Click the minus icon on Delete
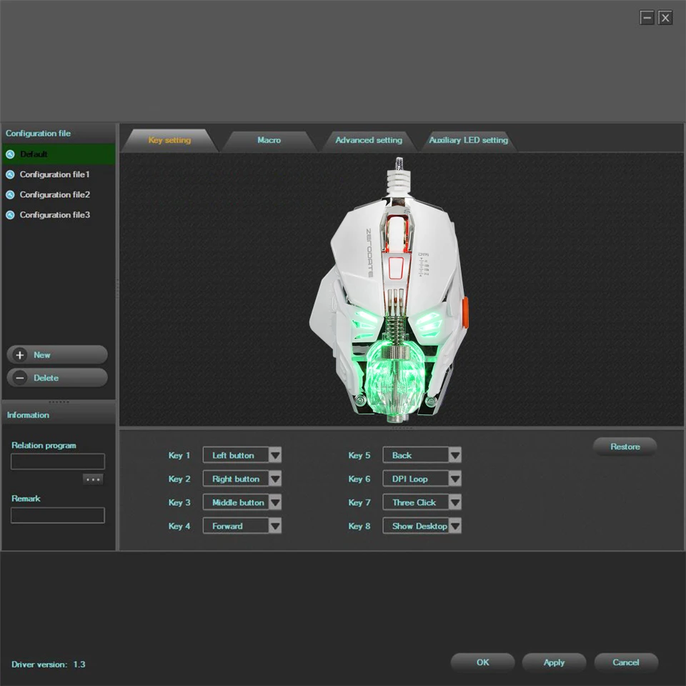 coord(20,377)
